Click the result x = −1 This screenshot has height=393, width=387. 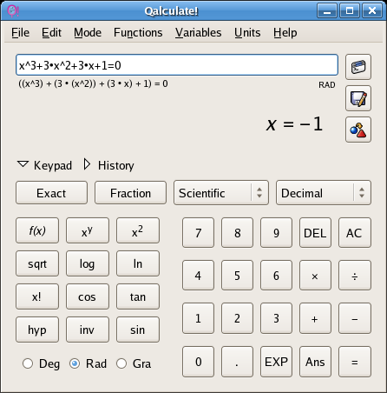coord(294,124)
